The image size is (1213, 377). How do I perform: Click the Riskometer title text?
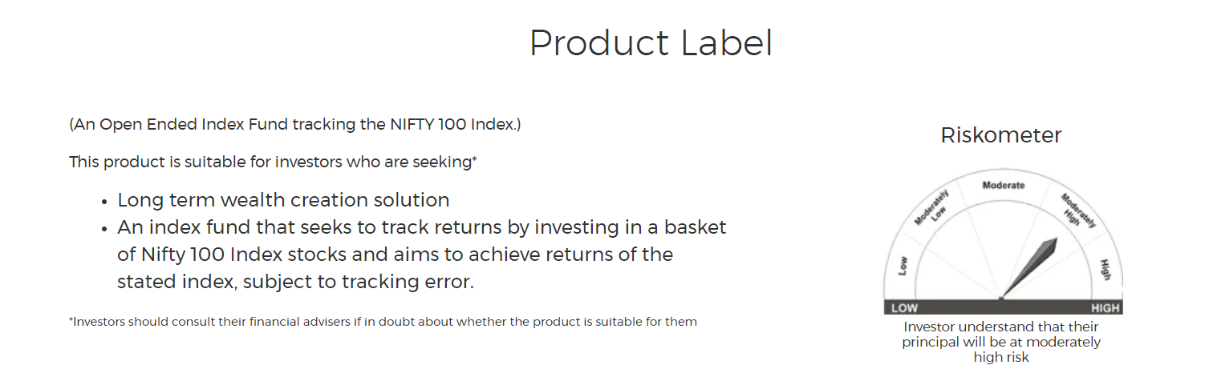[1001, 135]
